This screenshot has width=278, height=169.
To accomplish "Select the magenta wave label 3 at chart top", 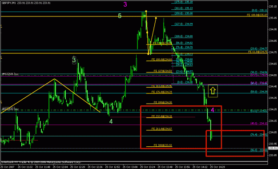I will (x=125, y=4).
